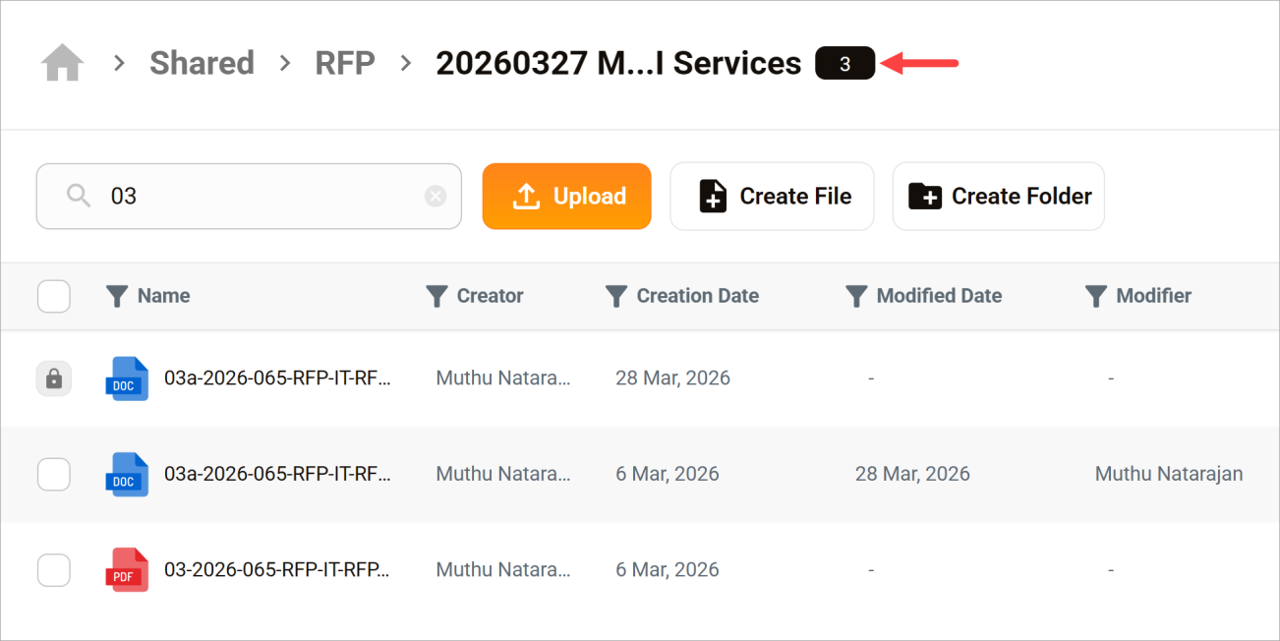1280x641 pixels.
Task: Click the DOC icon of the file modified 28 Mar
Action: pyautogui.click(x=127, y=475)
